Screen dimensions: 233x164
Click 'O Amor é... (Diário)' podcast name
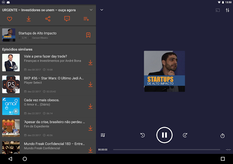click(37, 104)
